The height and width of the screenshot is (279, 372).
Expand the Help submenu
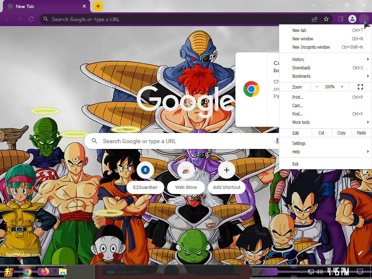coord(325,151)
